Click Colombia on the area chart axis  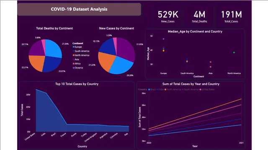(x=114, y=135)
